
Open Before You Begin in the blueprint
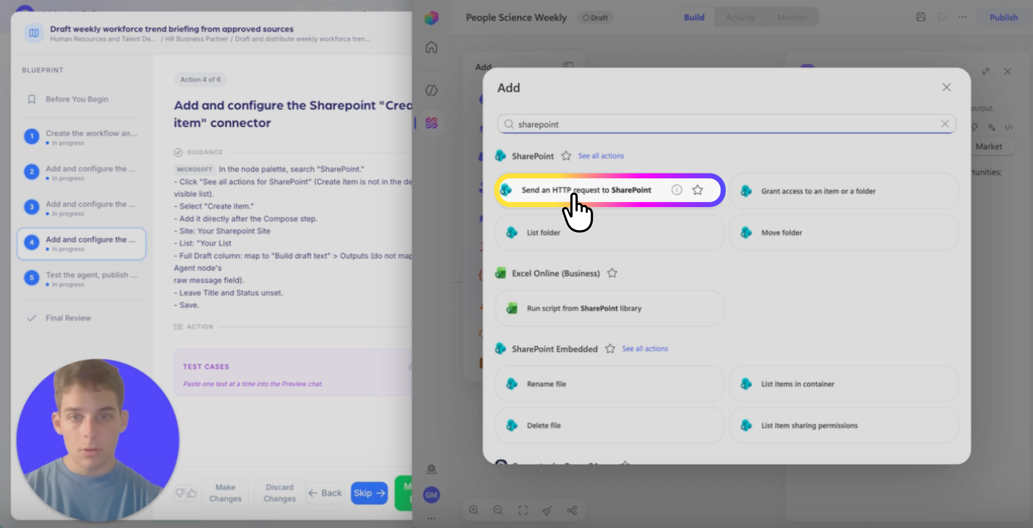tap(82, 99)
